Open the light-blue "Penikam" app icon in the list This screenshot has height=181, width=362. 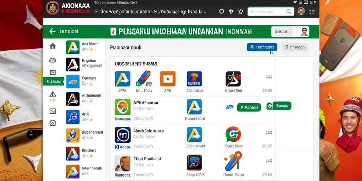[73, 82]
